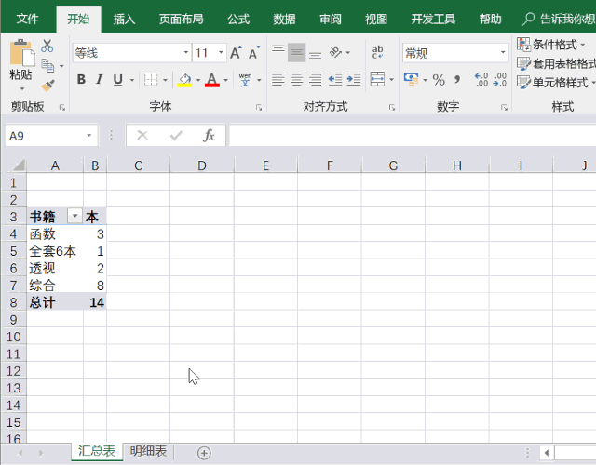This screenshot has height=465, width=596.
Task: Open the font size 11 dropdown
Action: 221,52
